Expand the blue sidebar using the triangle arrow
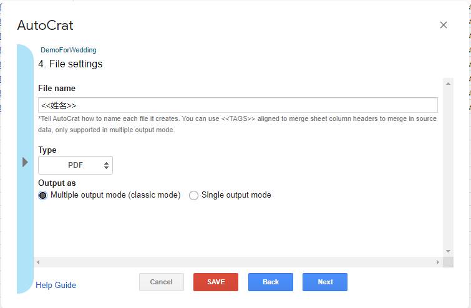 coord(25,162)
